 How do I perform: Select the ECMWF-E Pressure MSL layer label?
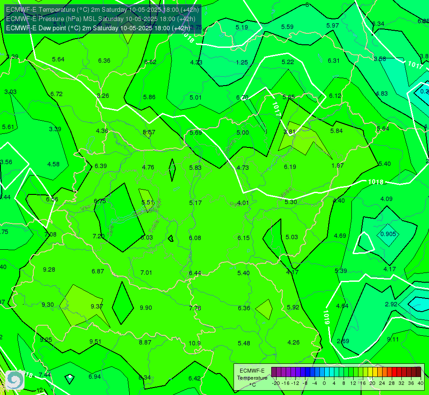(101, 19)
